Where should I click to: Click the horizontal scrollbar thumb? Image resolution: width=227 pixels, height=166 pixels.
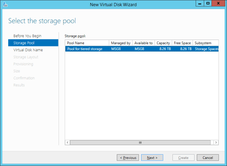tap(140, 142)
